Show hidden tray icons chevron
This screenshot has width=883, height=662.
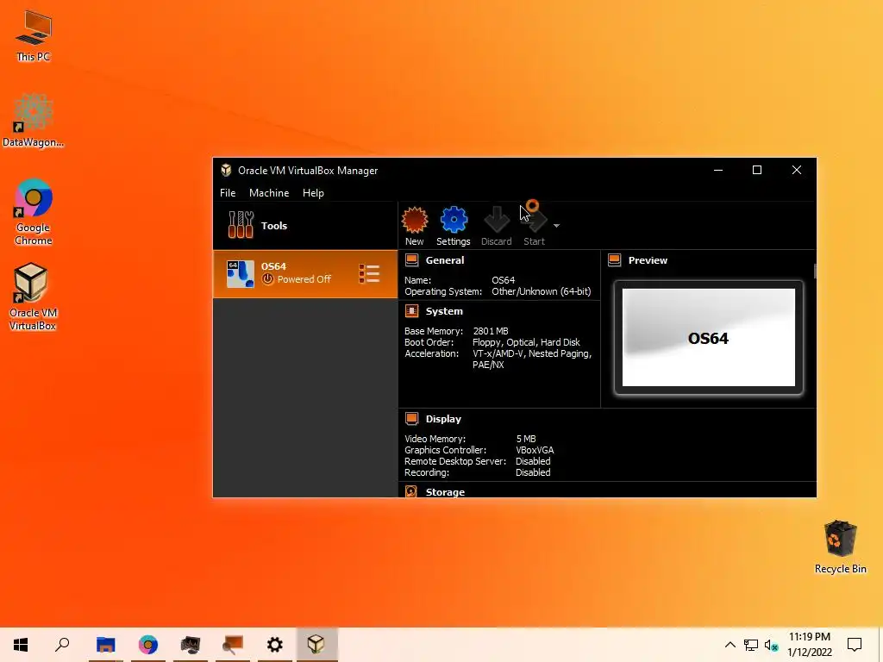(730, 645)
